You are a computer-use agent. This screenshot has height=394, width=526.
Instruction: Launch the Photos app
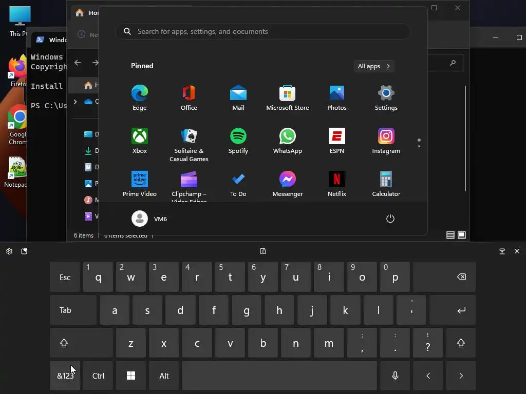[337, 97]
